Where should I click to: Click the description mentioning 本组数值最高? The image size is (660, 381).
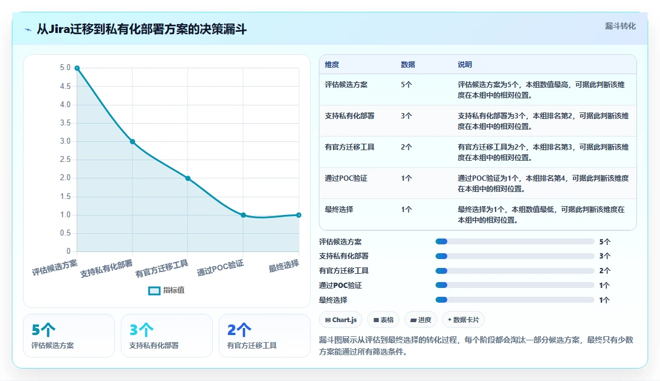542,90
